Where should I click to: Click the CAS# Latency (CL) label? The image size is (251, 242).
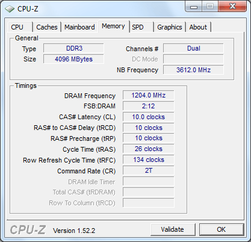click(87, 117)
